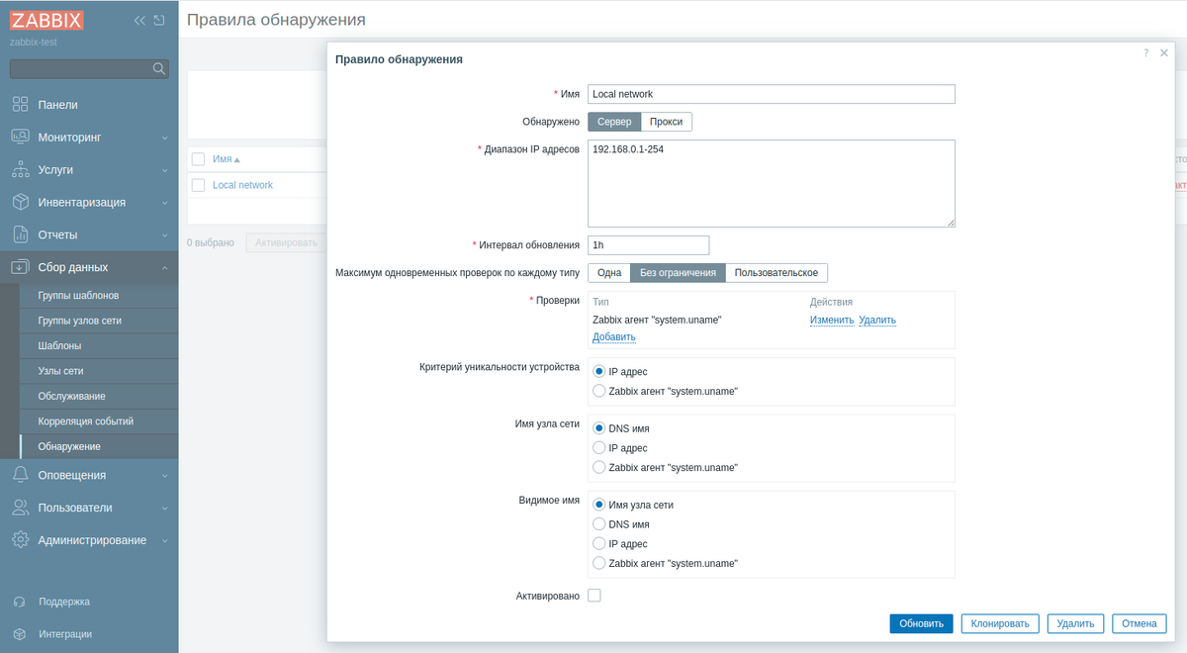Click the Обновить button

click(921, 623)
